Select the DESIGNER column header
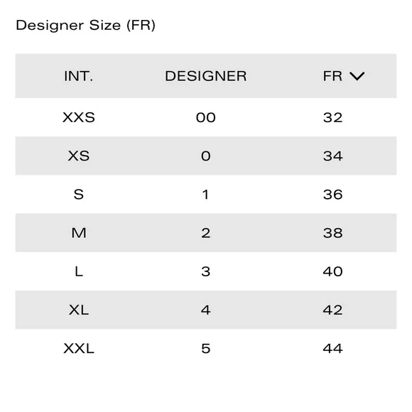Viewport: 412px width, 412px height. pyautogui.click(x=206, y=76)
